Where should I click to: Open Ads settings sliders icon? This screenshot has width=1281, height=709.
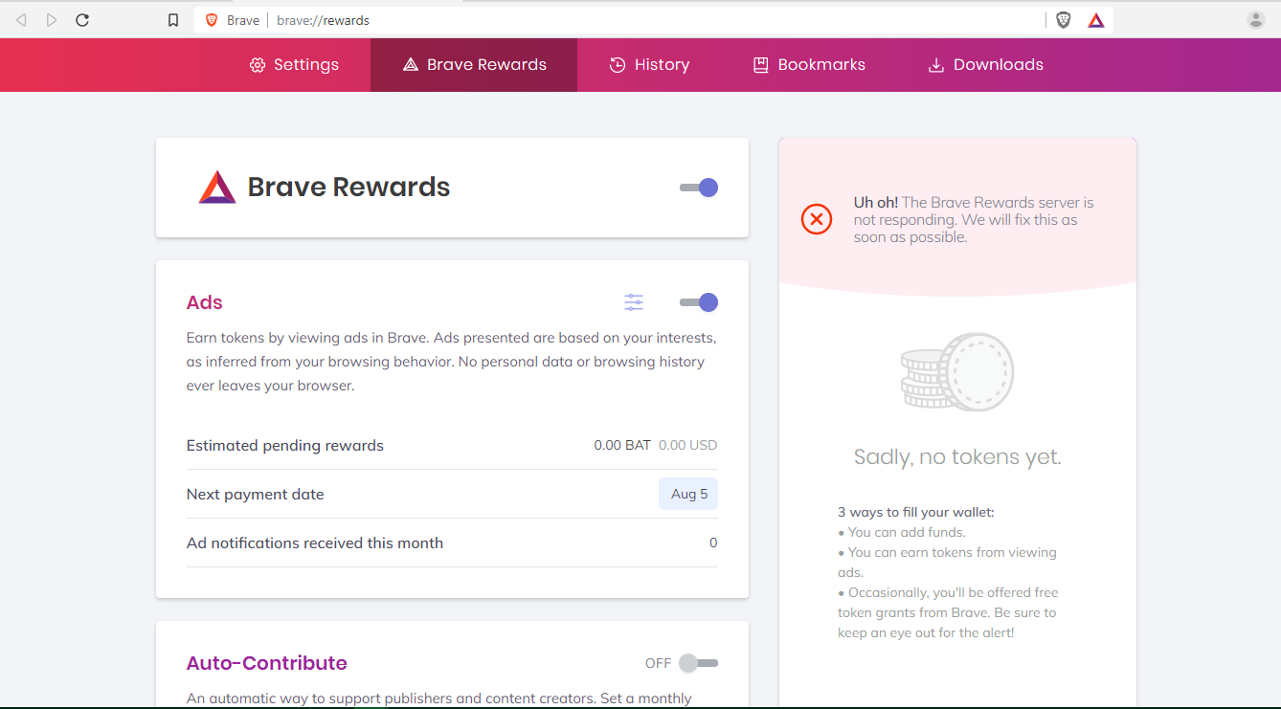pos(634,302)
